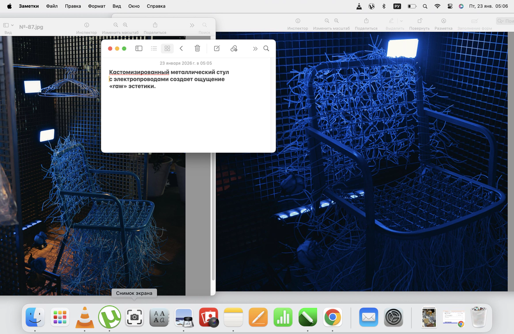Viewport: 514px width, 334px height.
Task: Go back using the Notes back chevron
Action: coord(181,49)
